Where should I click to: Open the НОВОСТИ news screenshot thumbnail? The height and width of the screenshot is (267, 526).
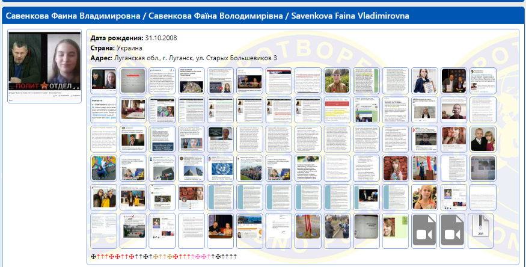click(x=103, y=109)
